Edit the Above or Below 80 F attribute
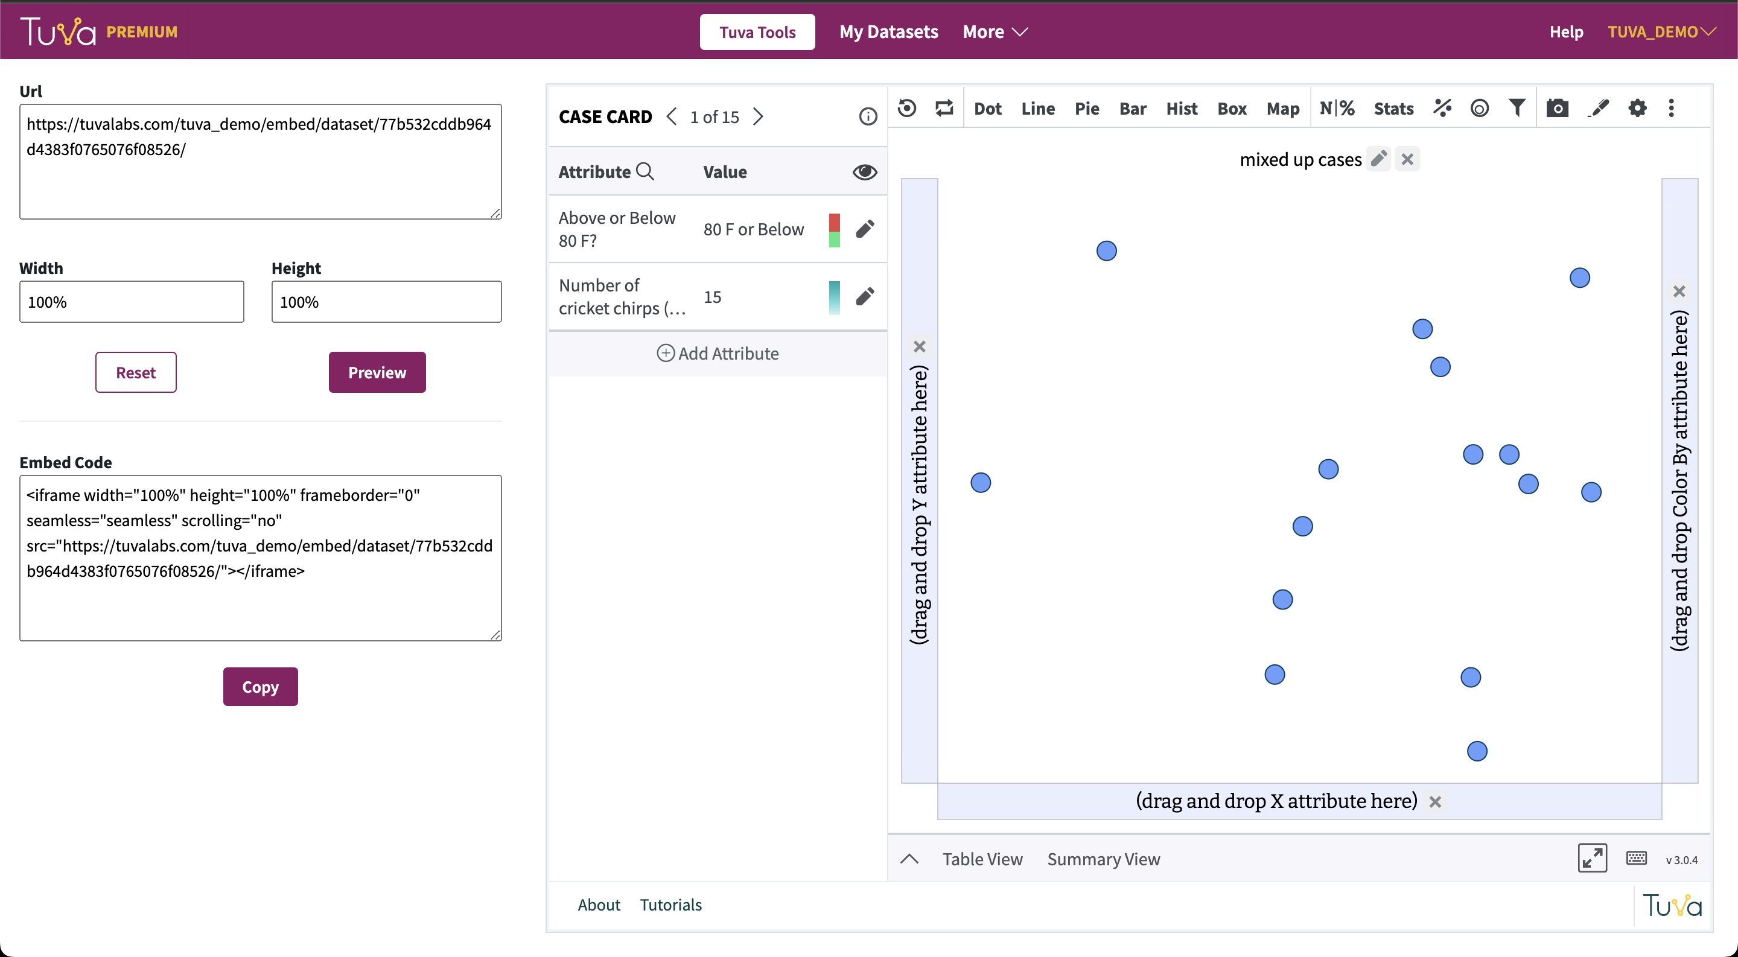The image size is (1738, 957). (865, 229)
